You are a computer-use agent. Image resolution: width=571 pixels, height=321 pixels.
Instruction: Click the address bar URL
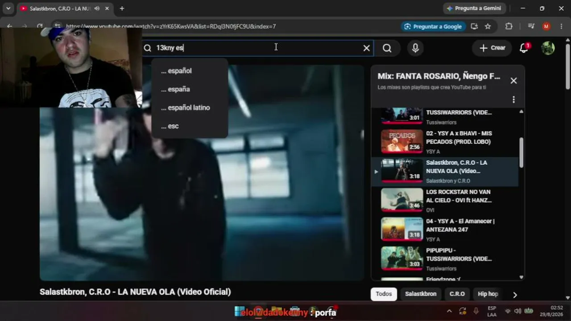(x=171, y=26)
